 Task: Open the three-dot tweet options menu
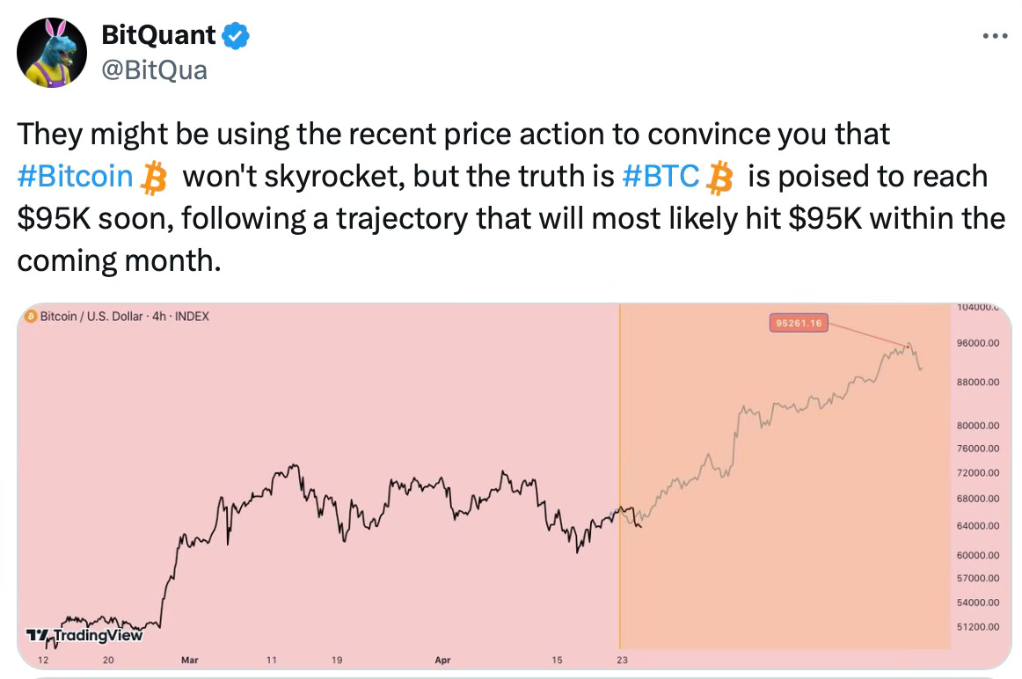[x=995, y=36]
